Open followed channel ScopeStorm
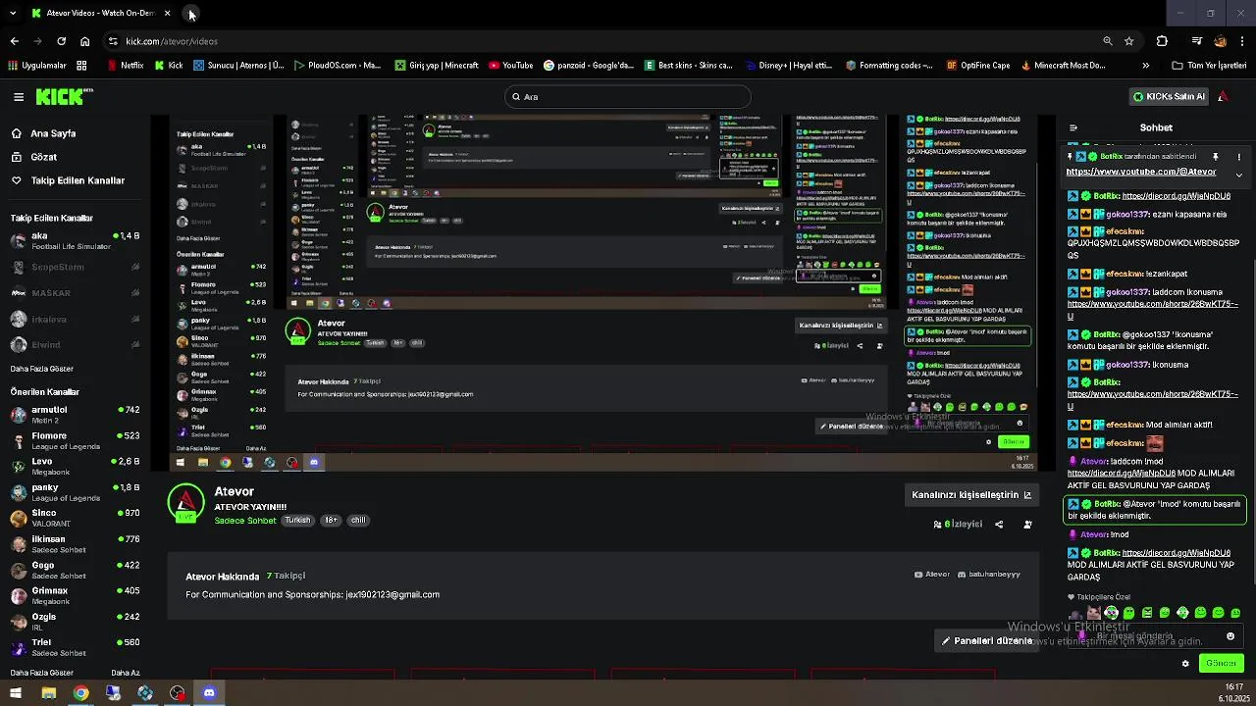This screenshot has height=706, width=1256. (x=75, y=267)
